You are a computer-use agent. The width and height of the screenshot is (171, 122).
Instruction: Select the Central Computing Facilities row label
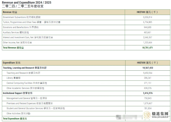27,83
